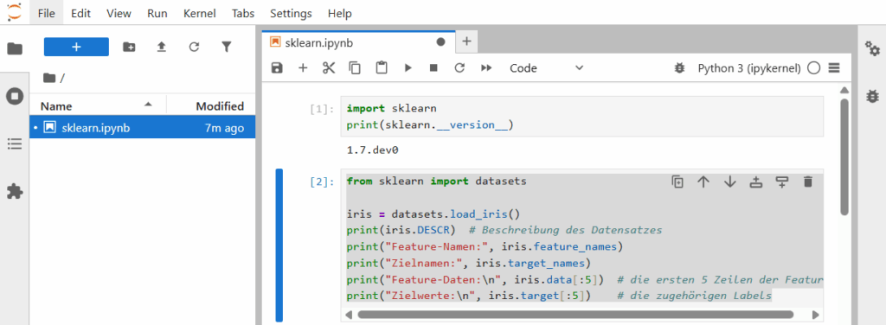Insert a cell above cell 2

(756, 182)
